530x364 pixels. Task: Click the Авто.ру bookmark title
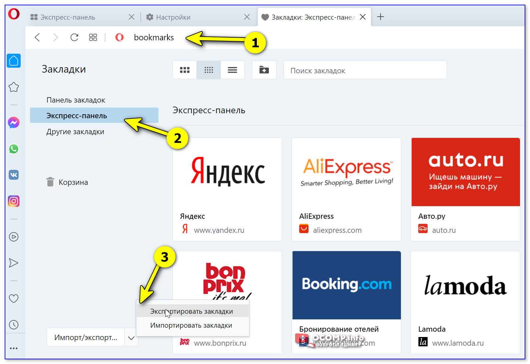pyautogui.click(x=432, y=216)
